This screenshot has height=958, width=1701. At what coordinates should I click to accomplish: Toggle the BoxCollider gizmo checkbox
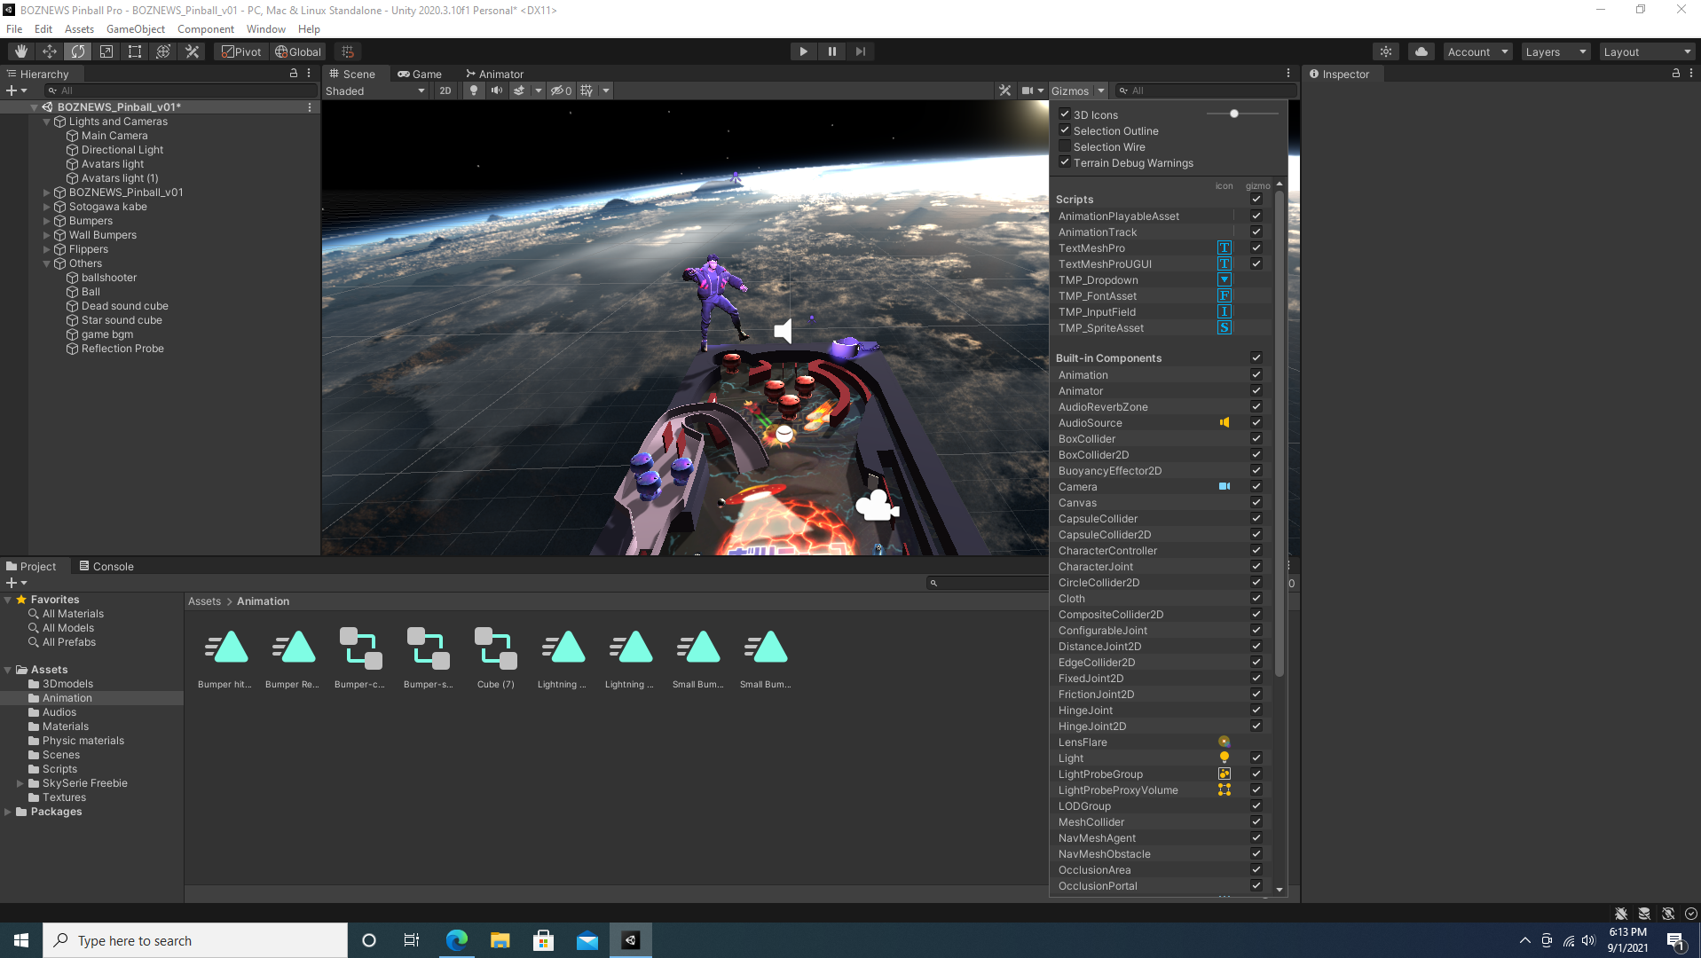point(1256,439)
